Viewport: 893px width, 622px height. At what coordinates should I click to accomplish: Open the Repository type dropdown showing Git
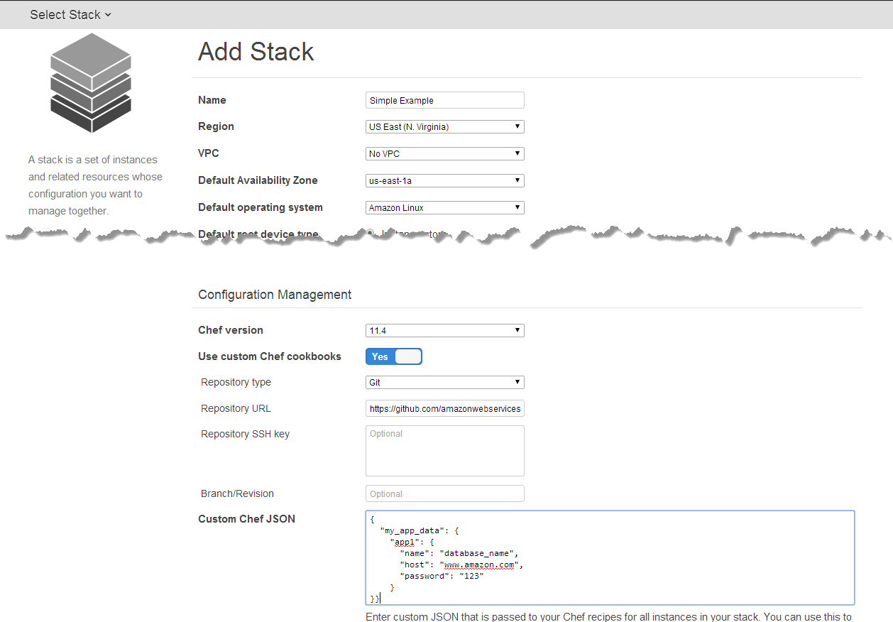(x=444, y=382)
